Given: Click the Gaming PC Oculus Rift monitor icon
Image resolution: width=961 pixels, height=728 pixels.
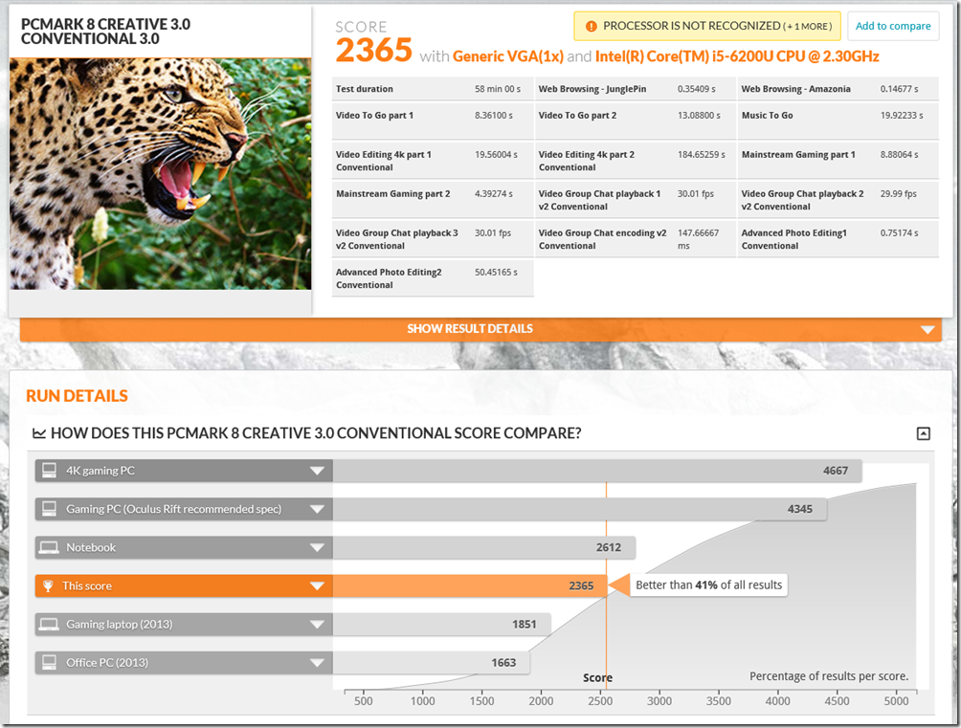Looking at the screenshot, I should 49,509.
